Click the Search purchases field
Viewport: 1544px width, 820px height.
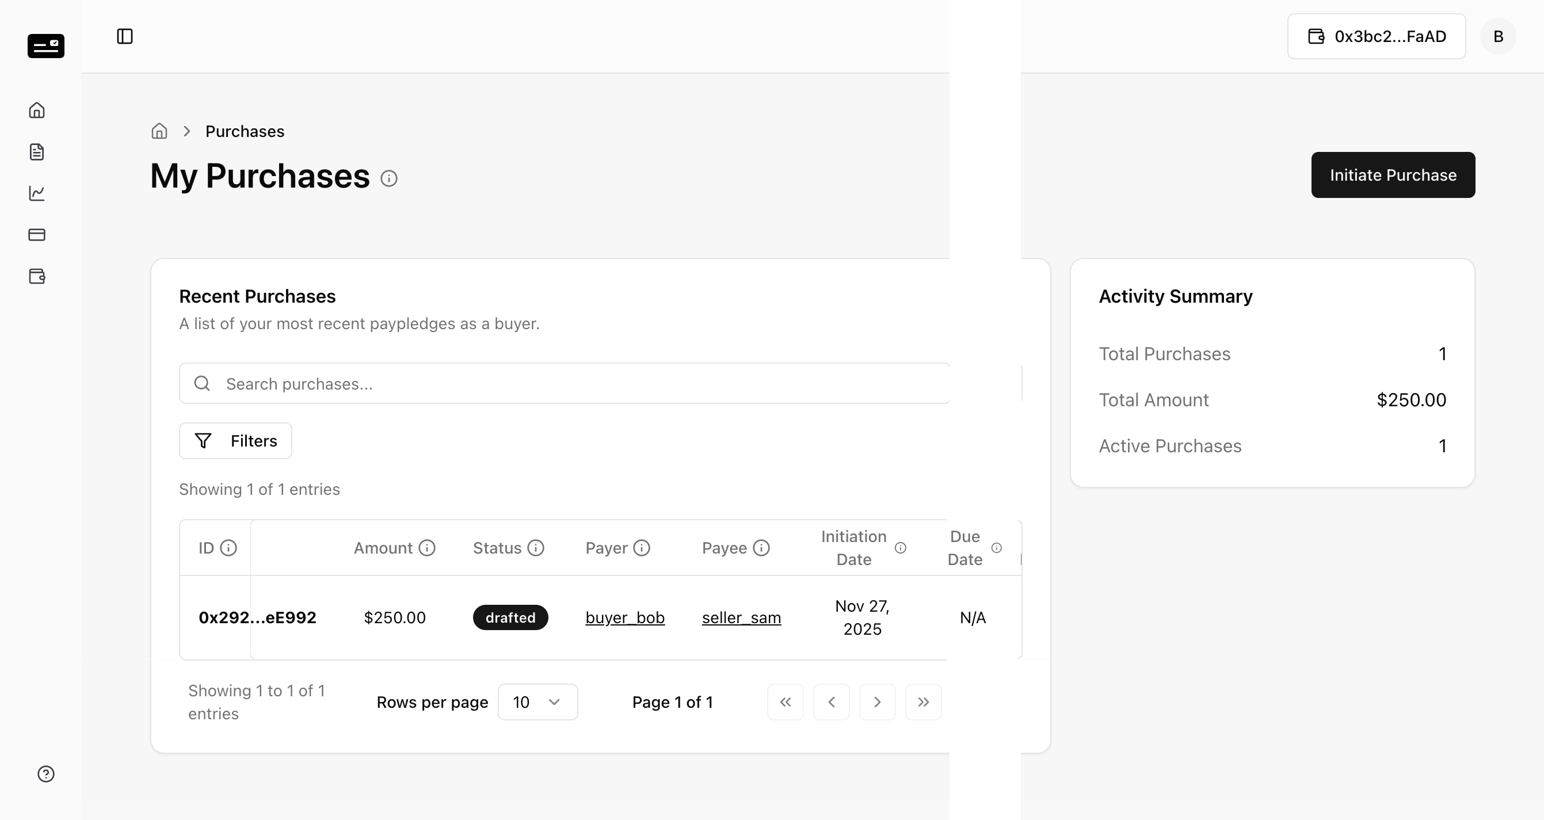[x=600, y=384]
